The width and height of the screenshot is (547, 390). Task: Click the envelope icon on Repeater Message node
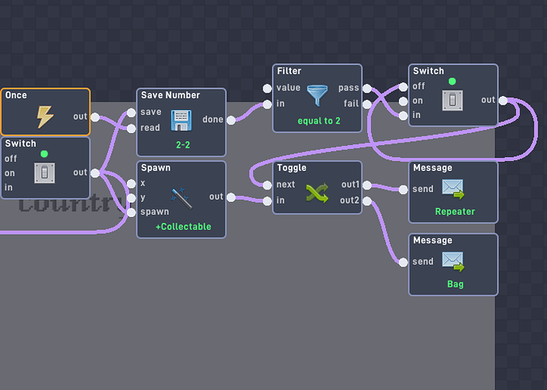(x=453, y=189)
